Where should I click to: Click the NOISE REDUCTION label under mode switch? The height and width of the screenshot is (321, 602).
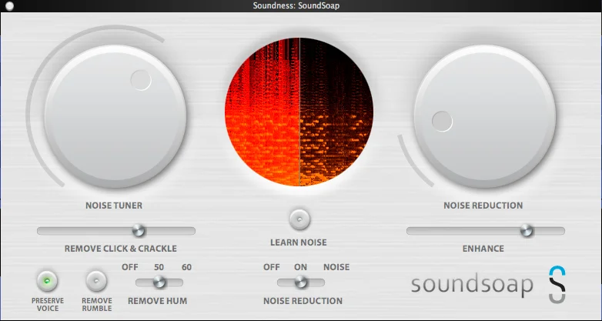click(303, 301)
